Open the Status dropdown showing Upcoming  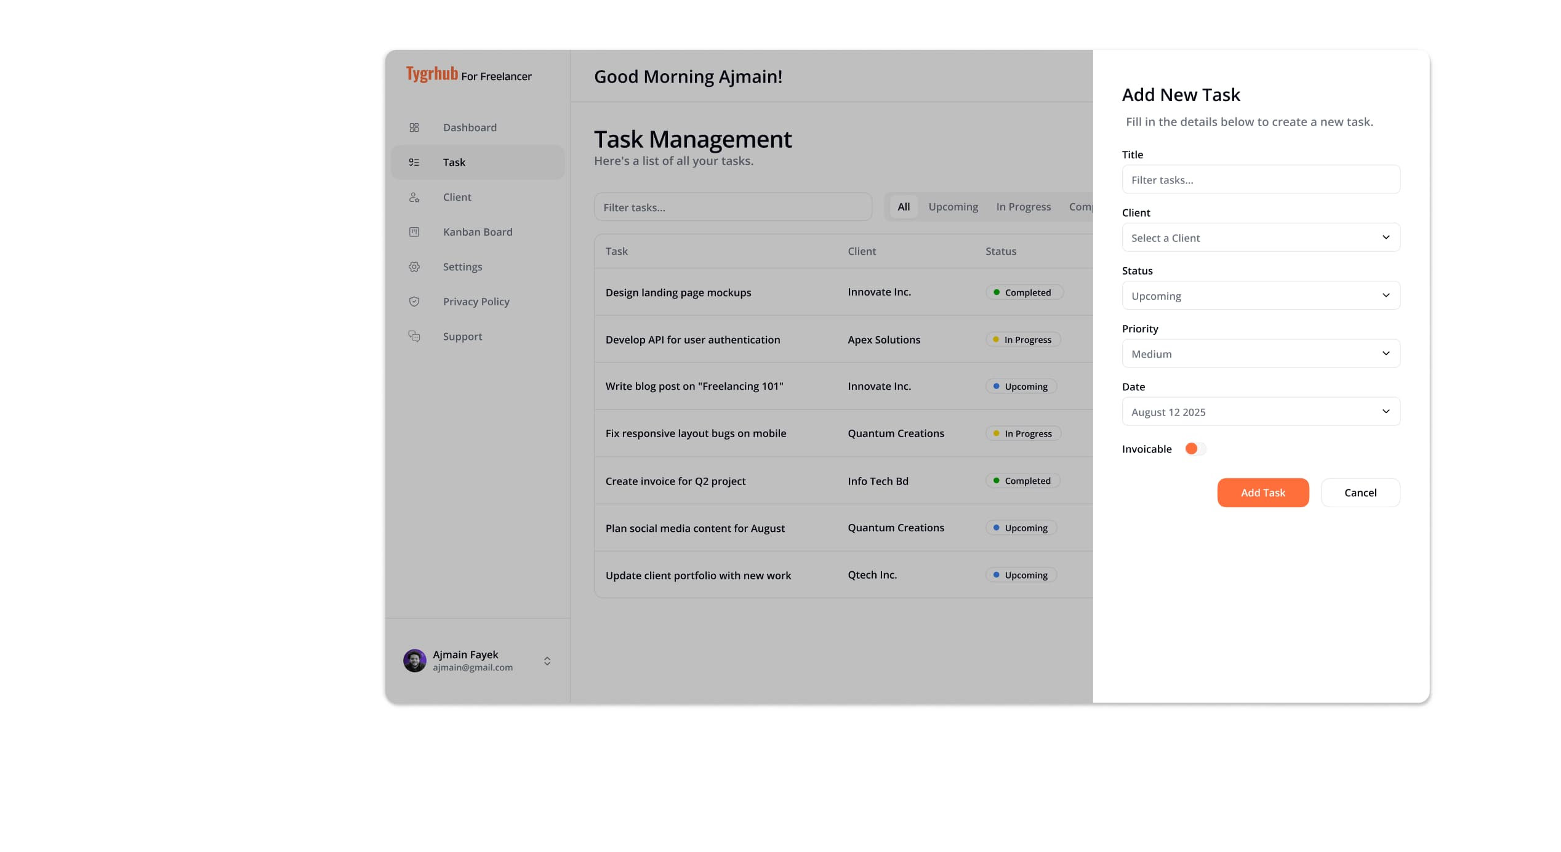tap(1261, 295)
